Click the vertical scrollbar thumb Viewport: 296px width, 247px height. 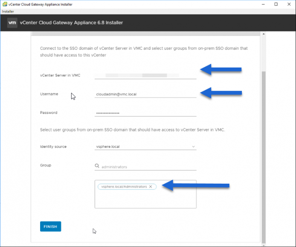(x=264, y=157)
